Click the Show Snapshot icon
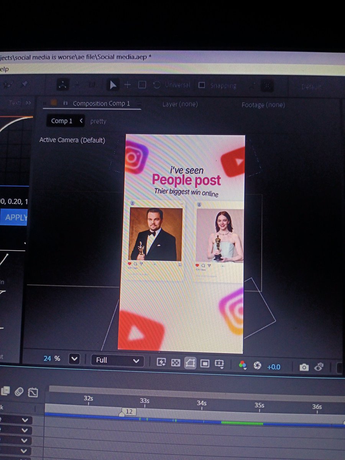Viewport: 345px width, 460px height. pyautogui.click(x=319, y=367)
